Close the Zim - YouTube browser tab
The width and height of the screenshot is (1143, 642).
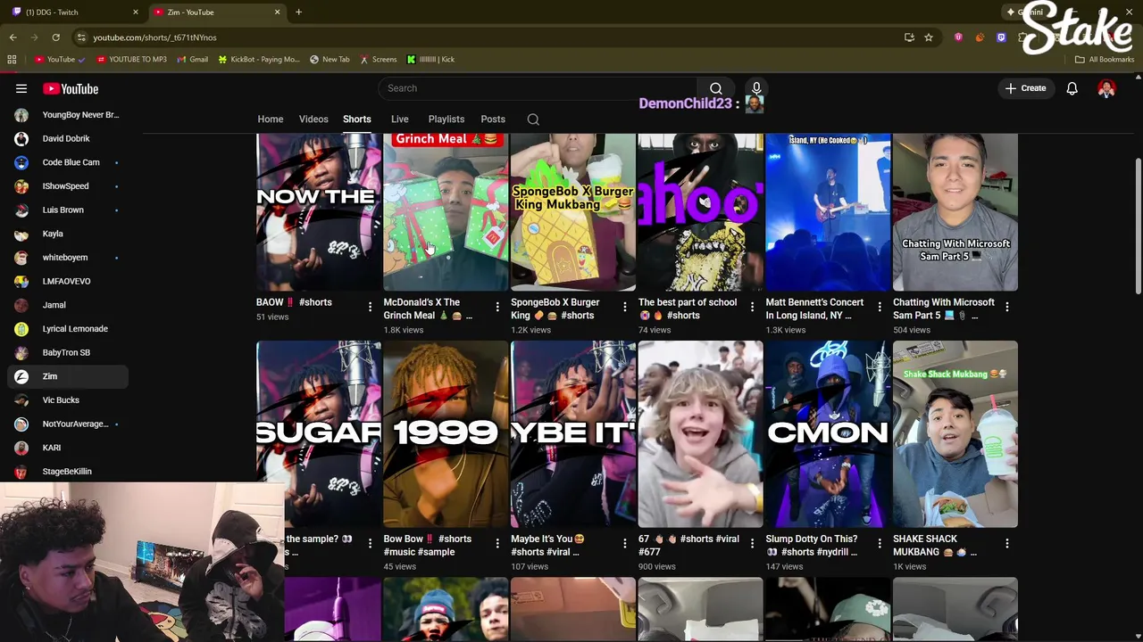click(277, 12)
